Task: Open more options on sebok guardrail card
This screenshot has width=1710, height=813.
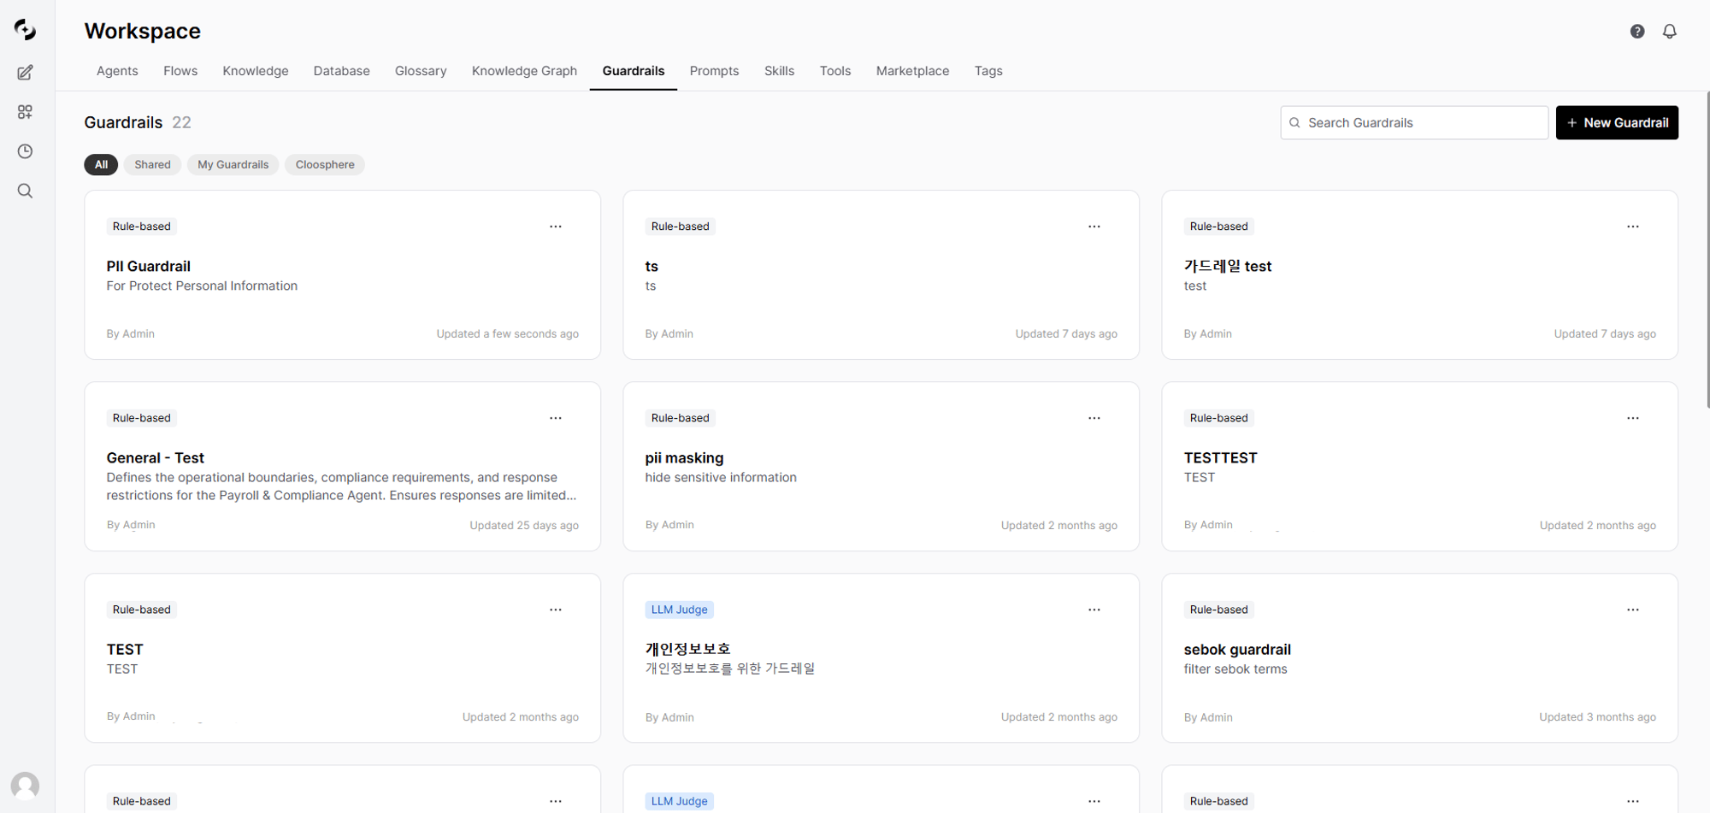Action: click(x=1633, y=610)
